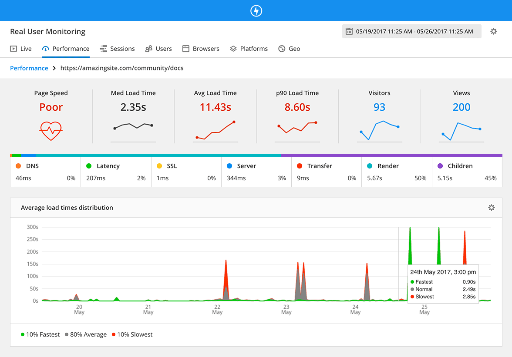The height and width of the screenshot is (357, 512).
Task: Click the Geo tab's globe icon
Action: (281, 48)
